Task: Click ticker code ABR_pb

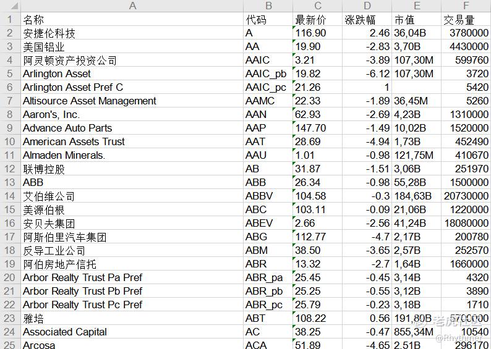Action: pos(268,291)
